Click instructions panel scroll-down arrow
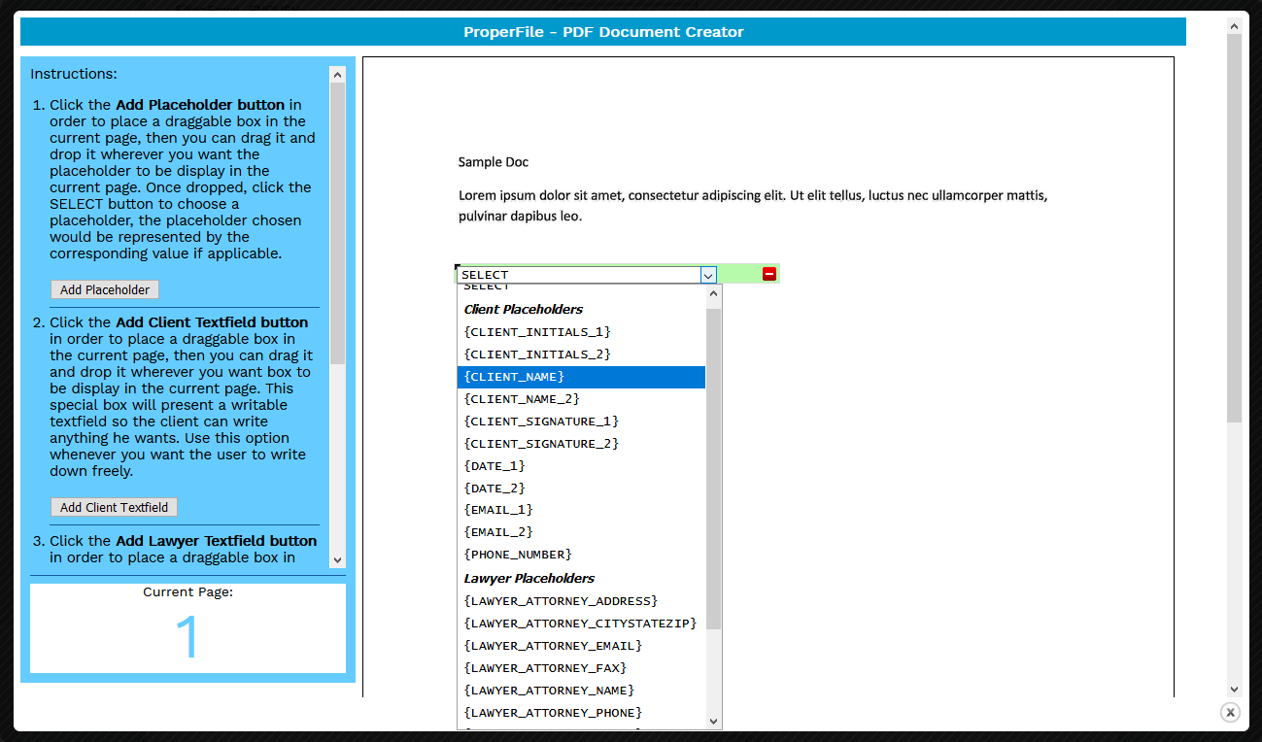 coord(337,560)
